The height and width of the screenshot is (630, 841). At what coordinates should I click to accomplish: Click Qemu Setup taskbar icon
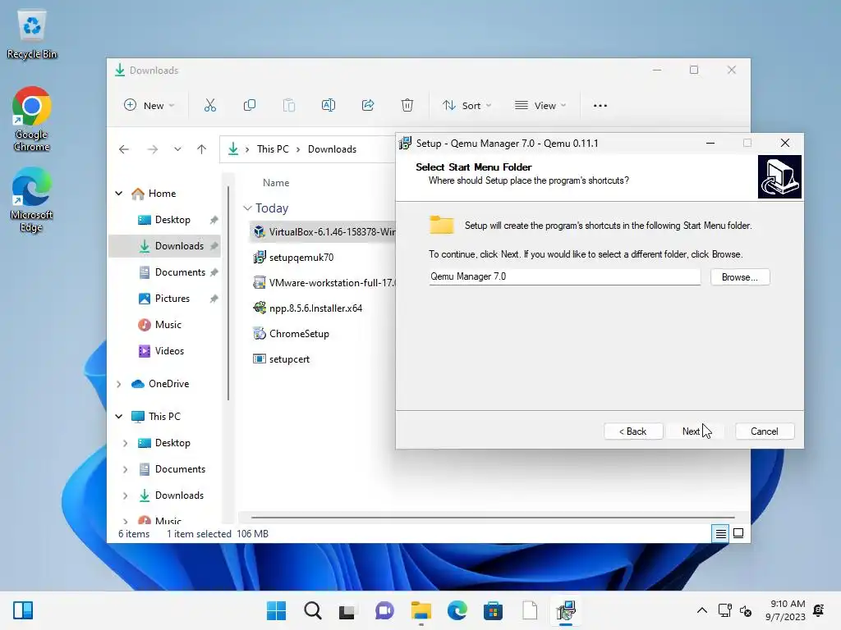coord(566,610)
